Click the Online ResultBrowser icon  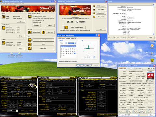66,27
